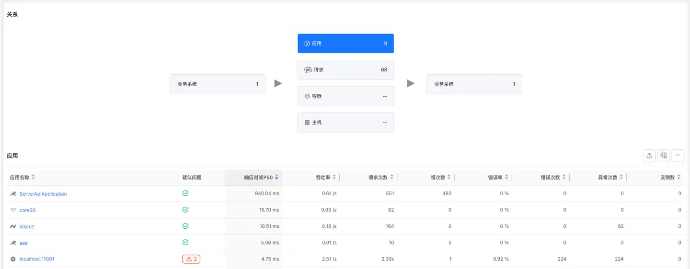Open the ServerApiApplication application link
The width and height of the screenshot is (690, 269).
[x=43, y=194]
